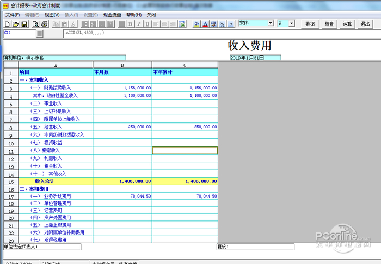Screen dimensions: 381x264
Task: Select column B header
Action: (122, 65)
